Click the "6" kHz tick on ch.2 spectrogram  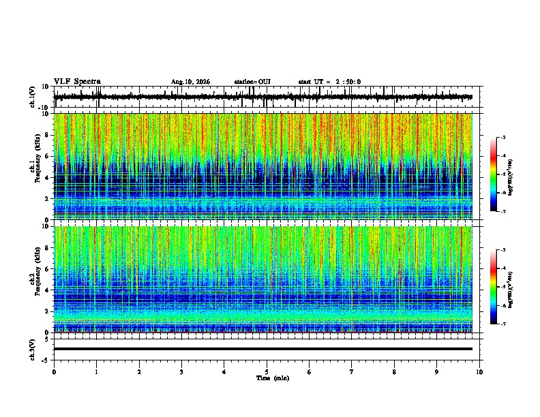(47, 269)
